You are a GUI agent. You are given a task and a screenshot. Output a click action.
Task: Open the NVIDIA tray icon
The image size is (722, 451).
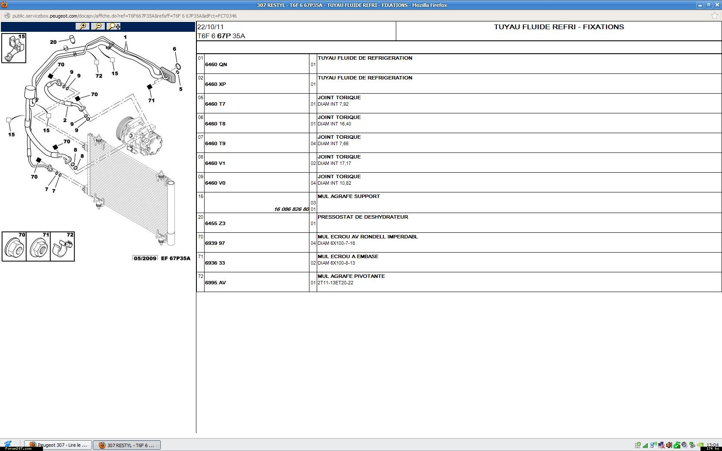[700, 445]
